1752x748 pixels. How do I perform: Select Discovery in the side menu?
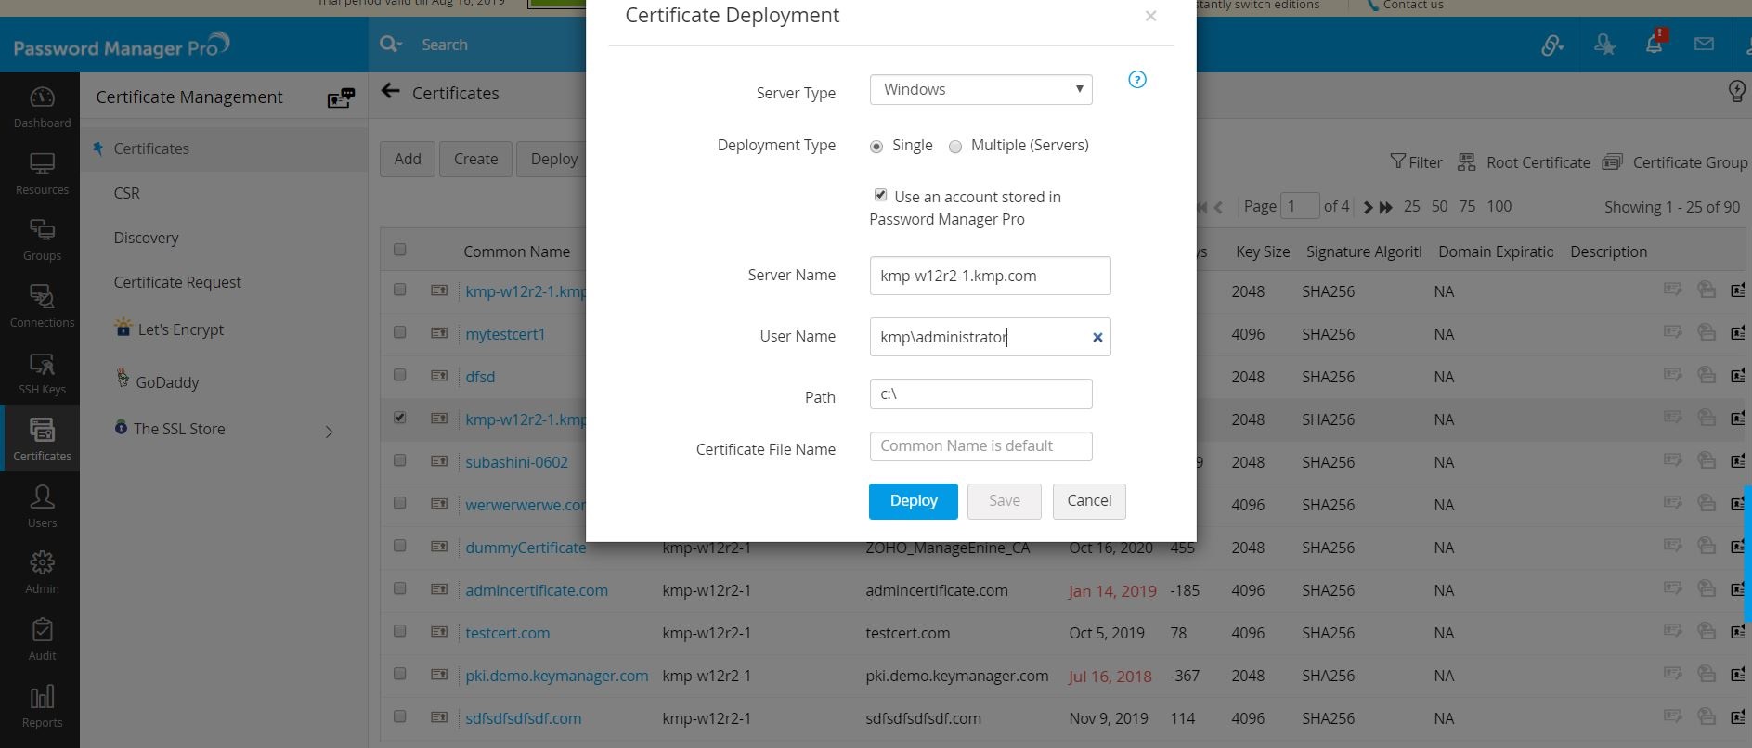point(146,238)
